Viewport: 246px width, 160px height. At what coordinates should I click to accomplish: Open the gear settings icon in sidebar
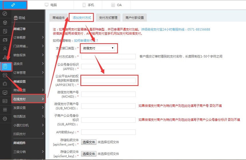coord(5,119)
